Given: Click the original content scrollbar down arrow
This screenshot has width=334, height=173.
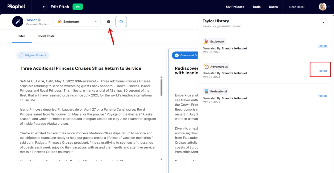Looking at the screenshot, I should (x=161, y=159).
